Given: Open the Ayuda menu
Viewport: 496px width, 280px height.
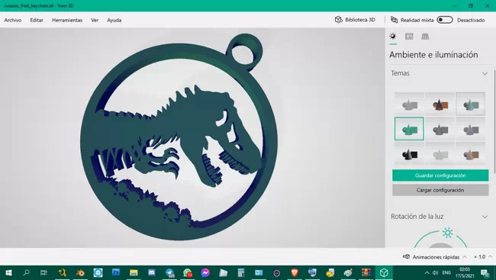Looking at the screenshot, I should click(x=114, y=20).
